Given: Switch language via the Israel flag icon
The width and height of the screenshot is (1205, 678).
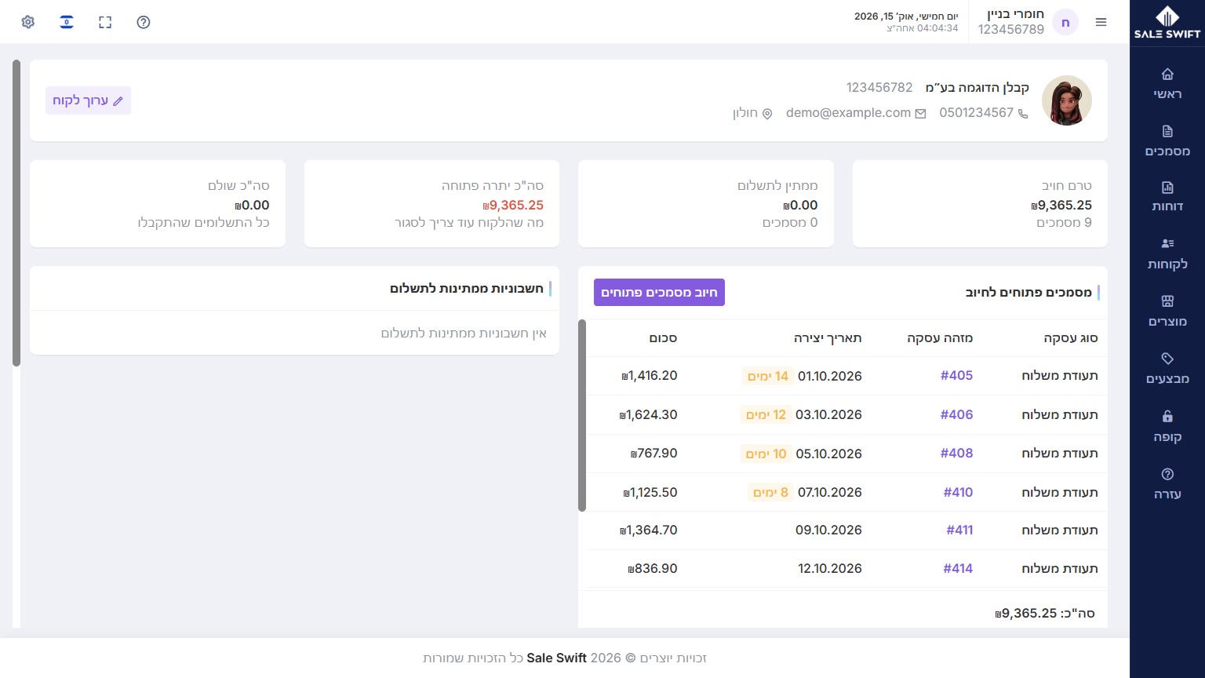Looking at the screenshot, I should (x=67, y=22).
